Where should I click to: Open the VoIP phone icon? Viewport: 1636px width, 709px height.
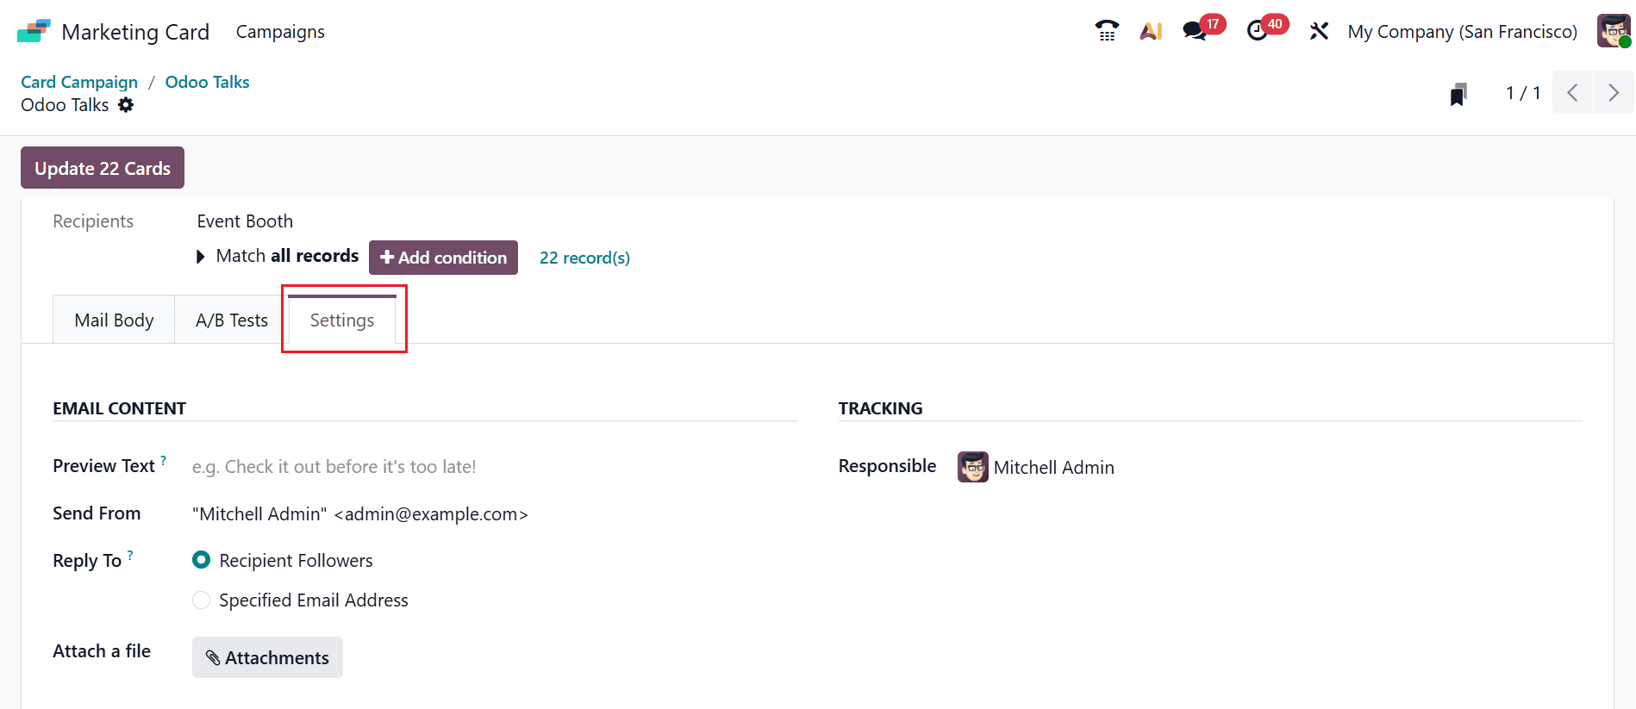pyautogui.click(x=1107, y=31)
